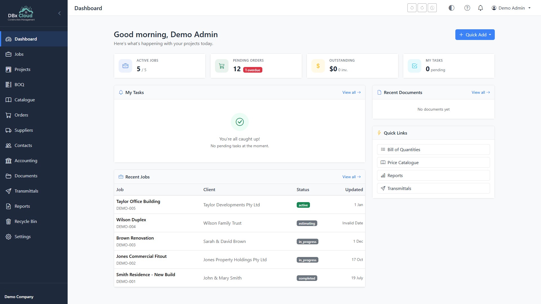Click View all on Recent Jobs
The image size is (541, 304).
pyautogui.click(x=351, y=177)
